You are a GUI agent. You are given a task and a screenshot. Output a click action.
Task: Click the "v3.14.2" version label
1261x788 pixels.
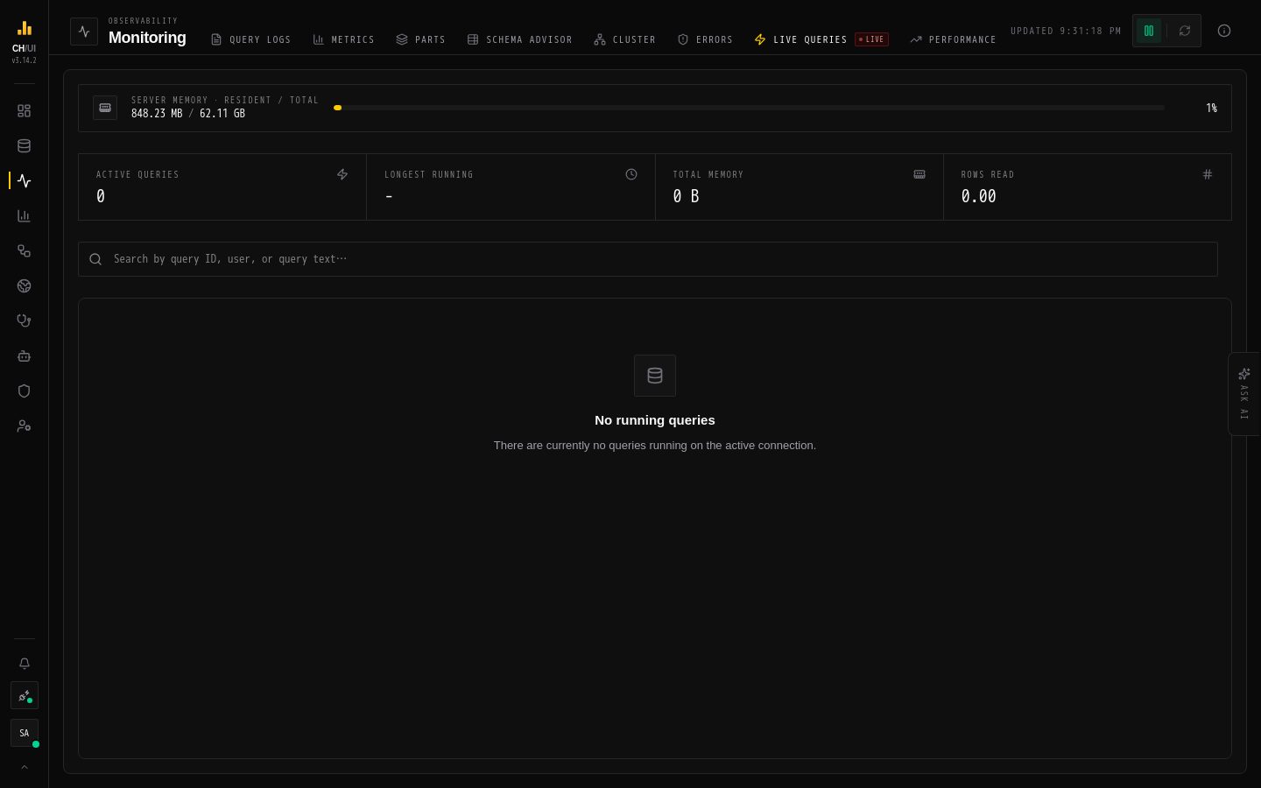(25, 60)
